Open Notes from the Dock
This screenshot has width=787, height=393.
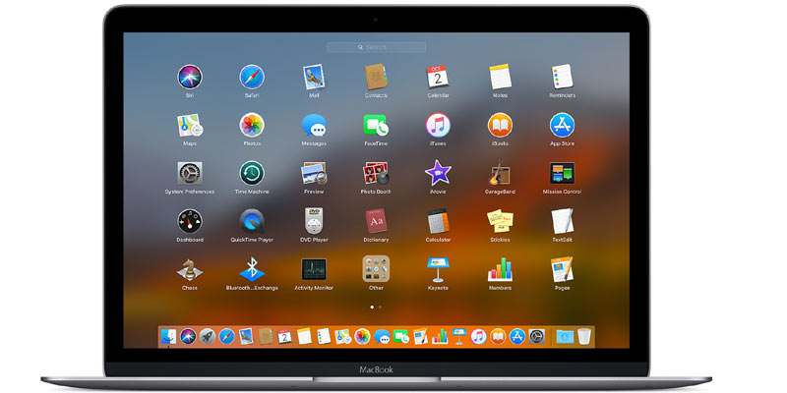point(304,336)
